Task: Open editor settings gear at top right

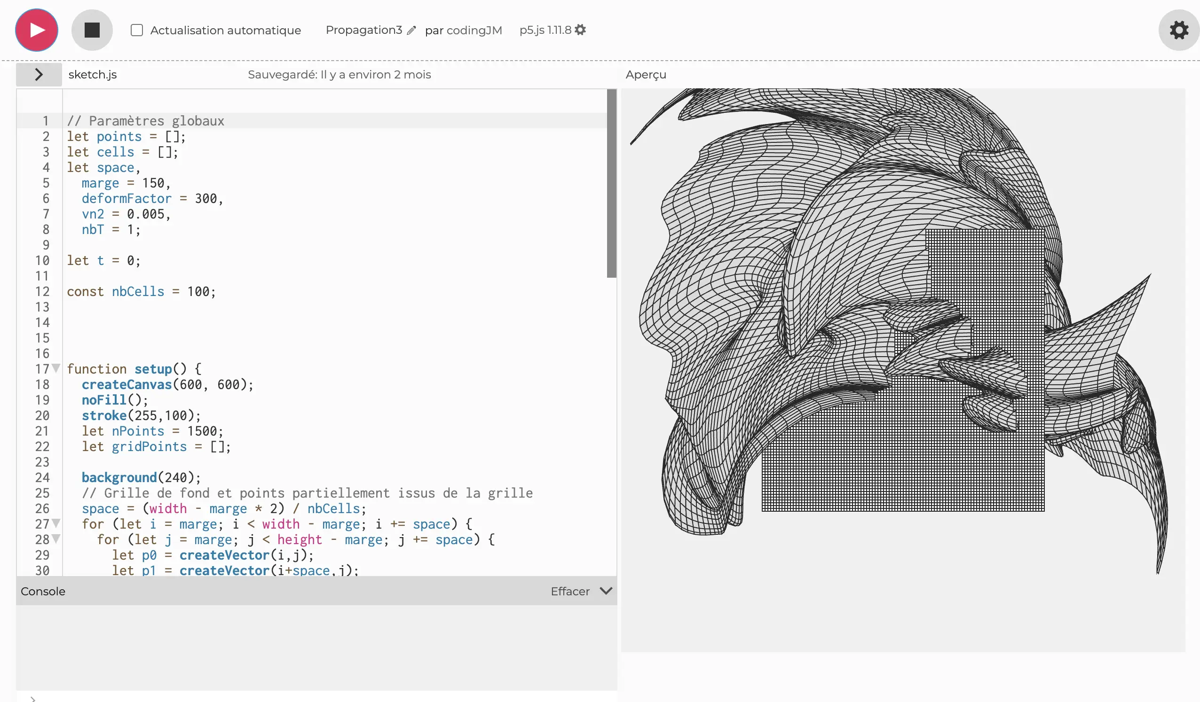Action: (1178, 30)
